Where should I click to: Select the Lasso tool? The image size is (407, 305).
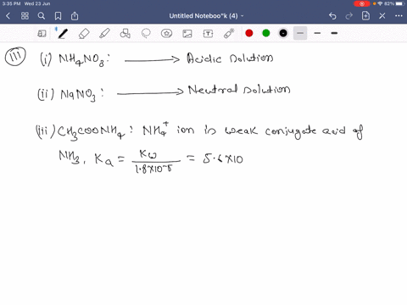tap(146, 34)
